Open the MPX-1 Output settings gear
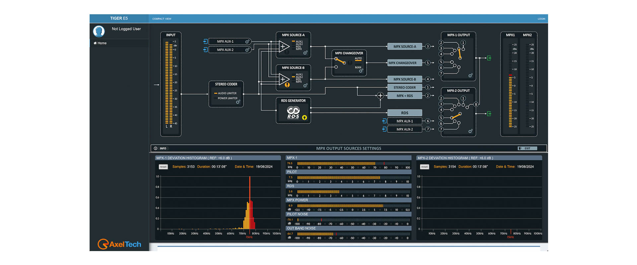This screenshot has width=637, height=265. pyautogui.click(x=470, y=76)
